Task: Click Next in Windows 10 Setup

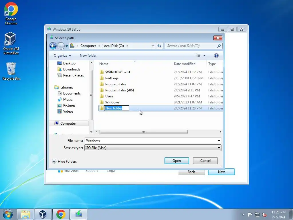Action: point(221,172)
